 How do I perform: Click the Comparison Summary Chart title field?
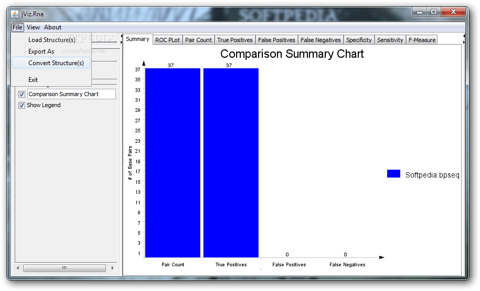coord(72,94)
